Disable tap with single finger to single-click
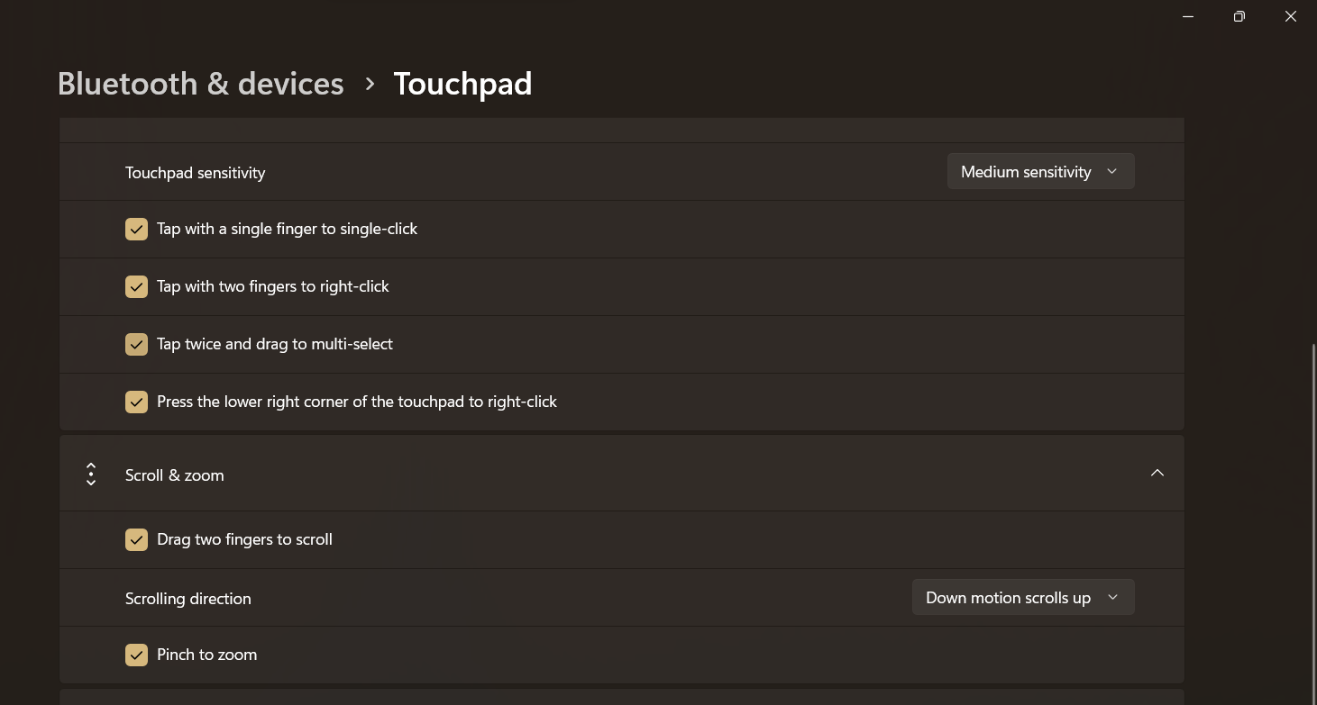The height and width of the screenshot is (705, 1317). click(136, 229)
